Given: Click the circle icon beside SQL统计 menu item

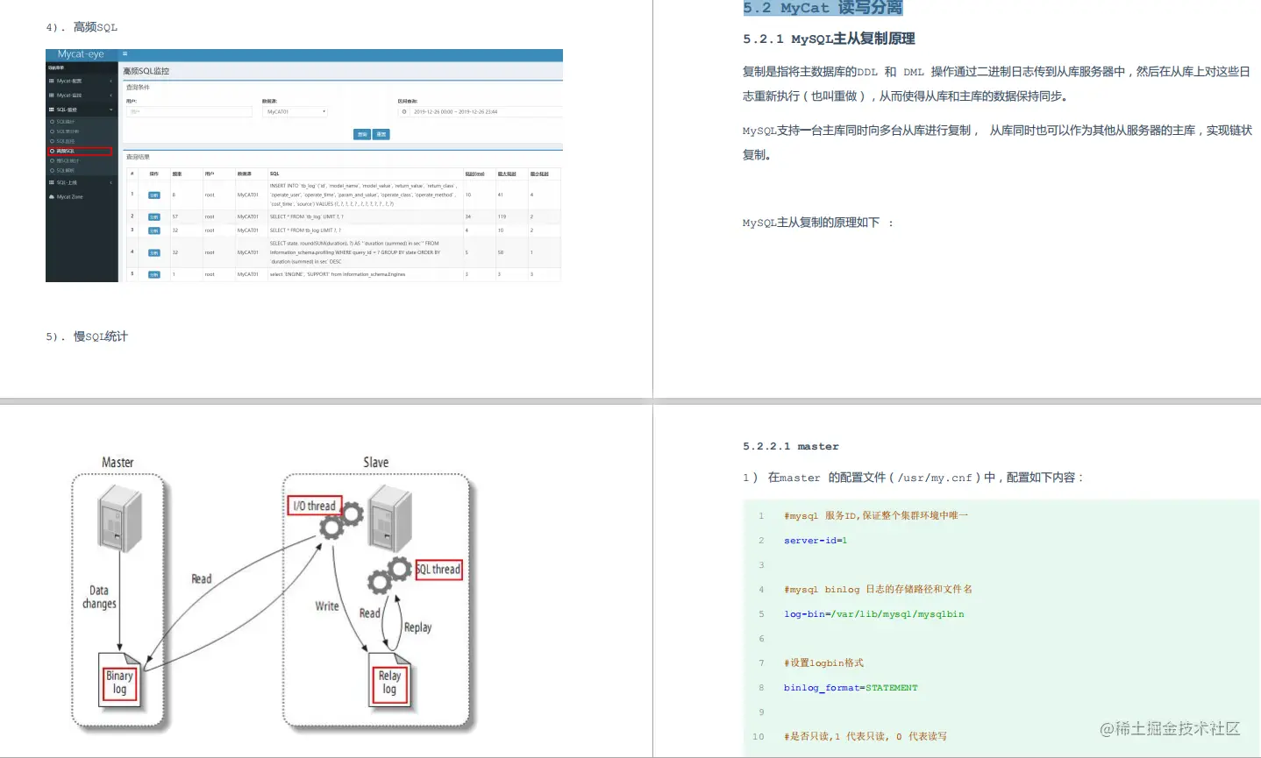Looking at the screenshot, I should point(53,122).
